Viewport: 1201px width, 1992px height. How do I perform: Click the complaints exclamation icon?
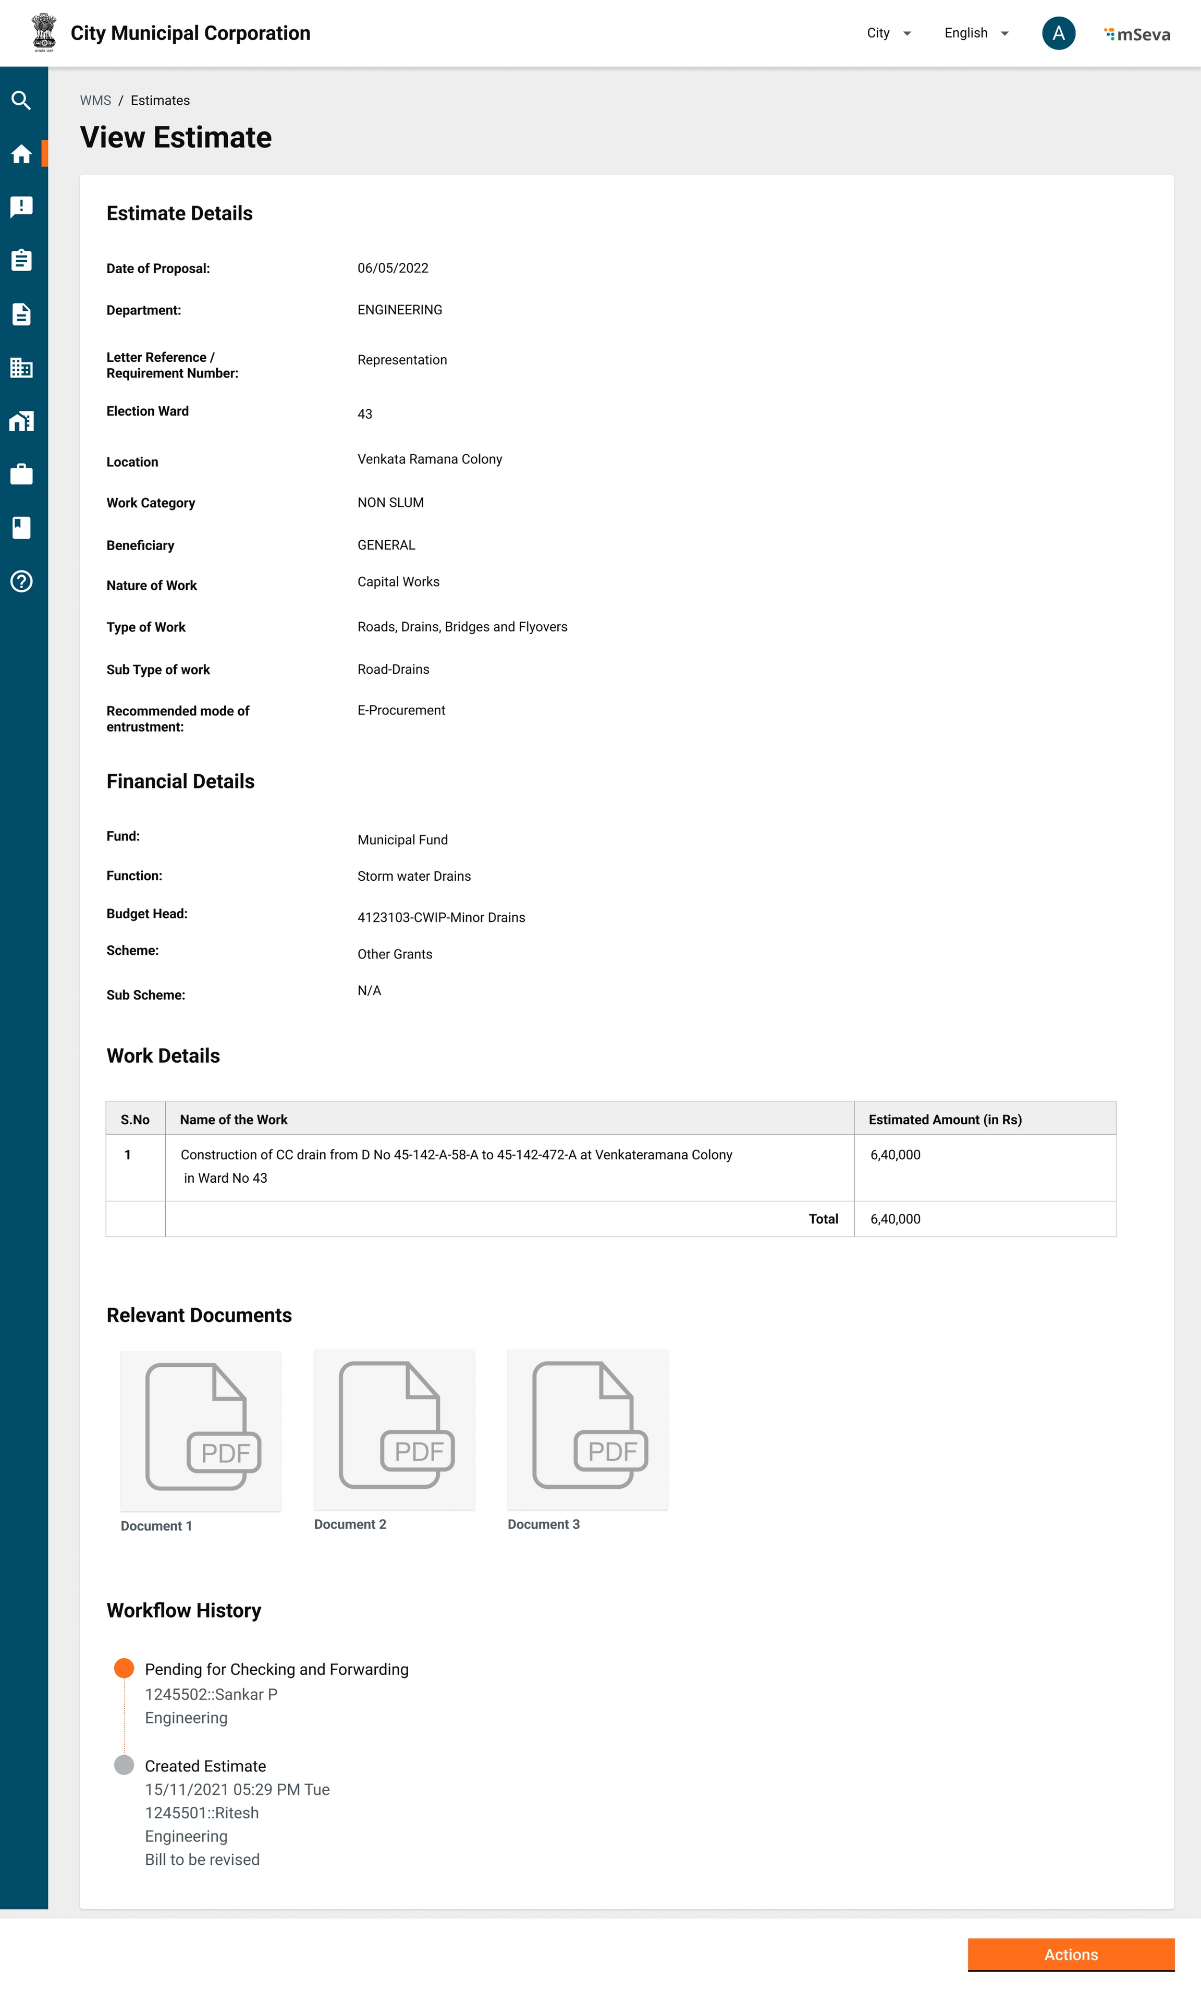22,207
